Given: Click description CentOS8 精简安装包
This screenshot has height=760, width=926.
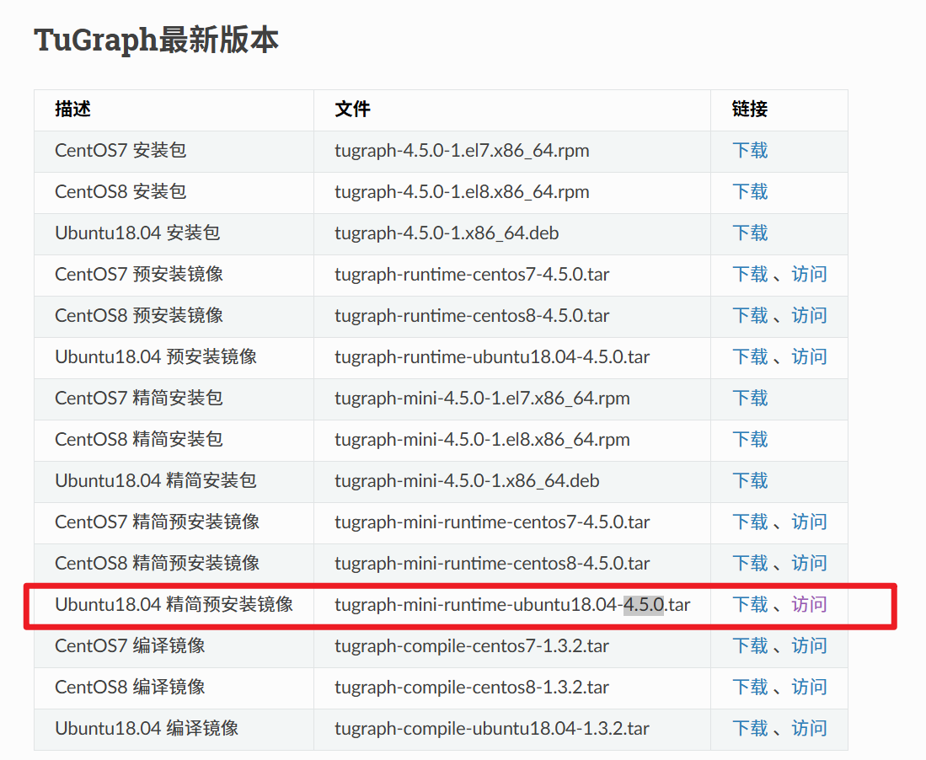Looking at the screenshot, I should click(139, 440).
